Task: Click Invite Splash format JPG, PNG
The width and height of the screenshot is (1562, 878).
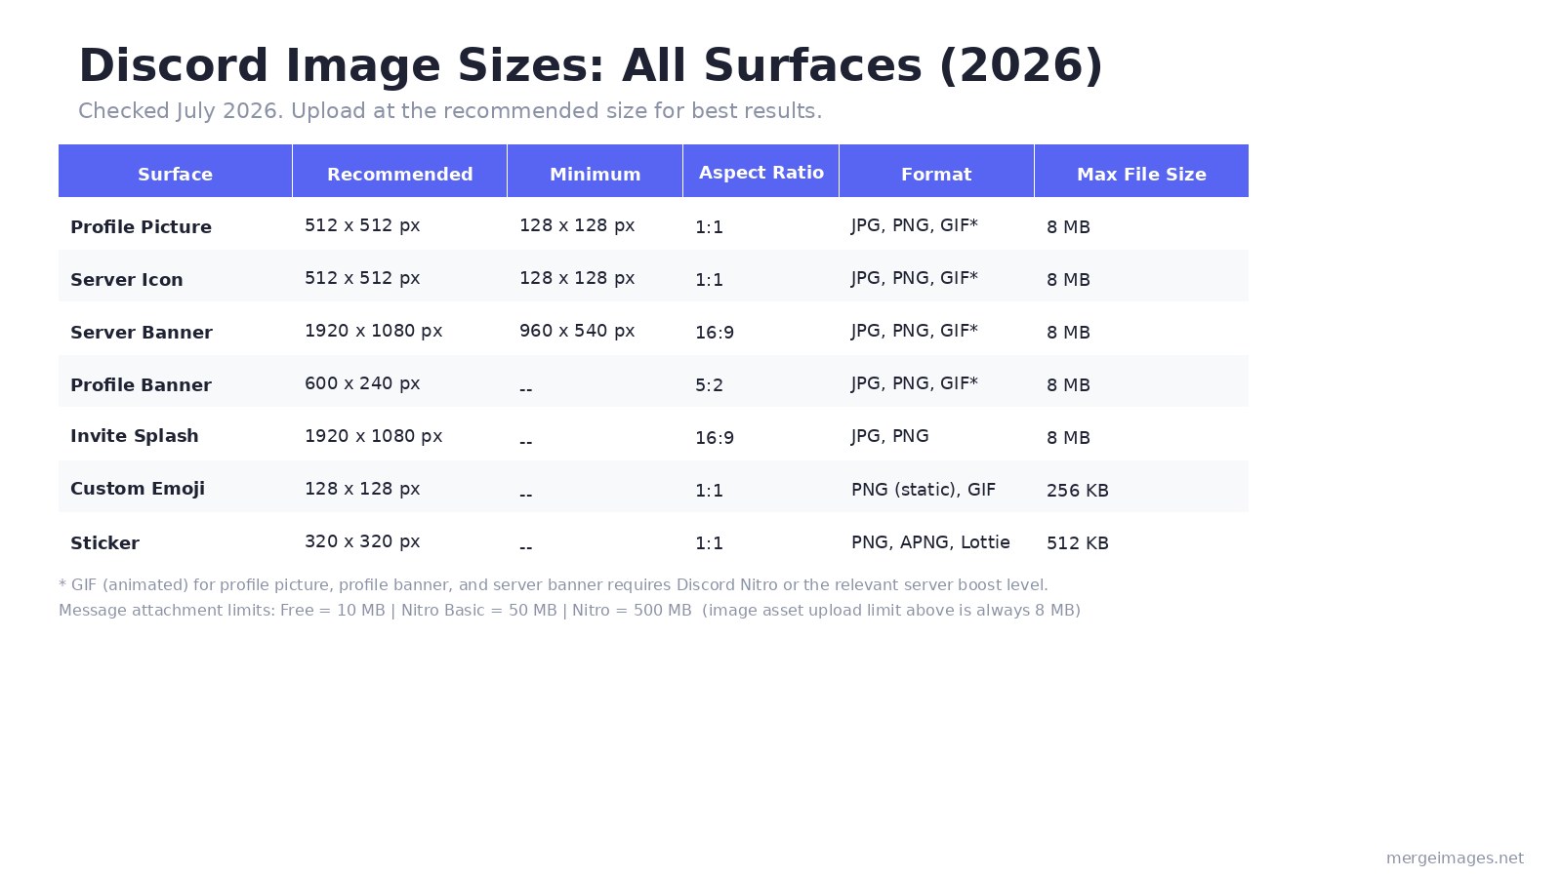Action: coord(889,436)
